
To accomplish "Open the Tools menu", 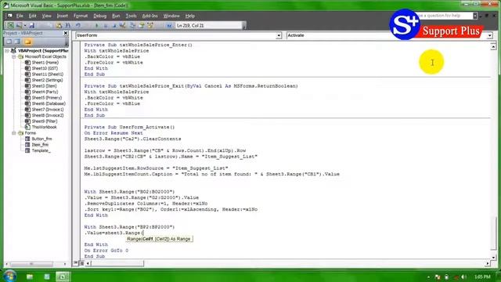I will coord(131,16).
